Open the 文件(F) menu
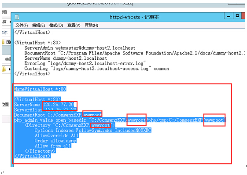Viewport: 247px width, 175px height. pyautogui.click(x=22, y=25)
